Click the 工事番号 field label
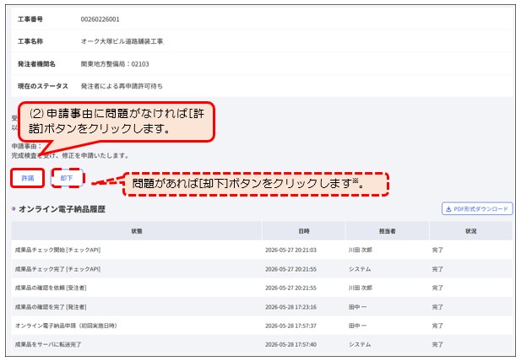This screenshot has width=521, height=361. coord(30,19)
